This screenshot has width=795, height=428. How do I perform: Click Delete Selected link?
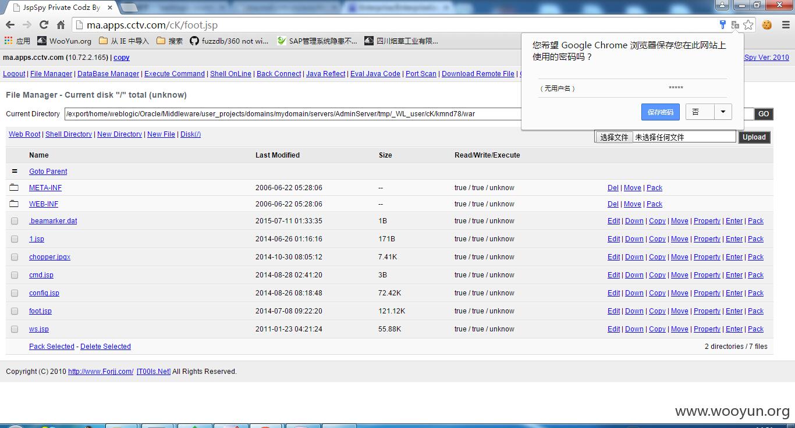click(x=105, y=347)
